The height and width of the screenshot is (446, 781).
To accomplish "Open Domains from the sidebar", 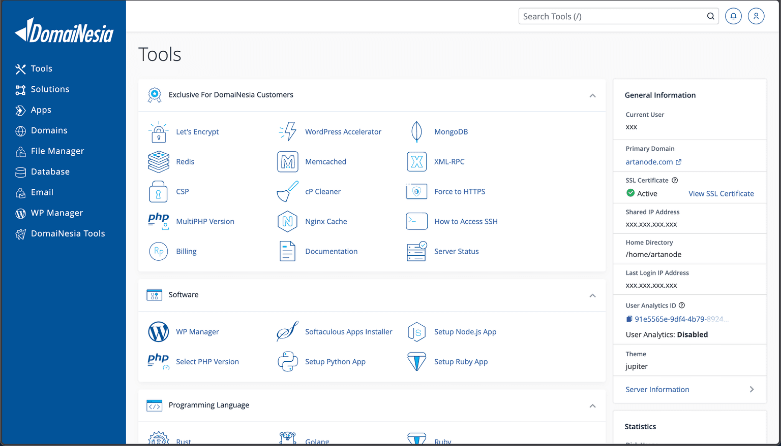I will pyautogui.click(x=49, y=130).
